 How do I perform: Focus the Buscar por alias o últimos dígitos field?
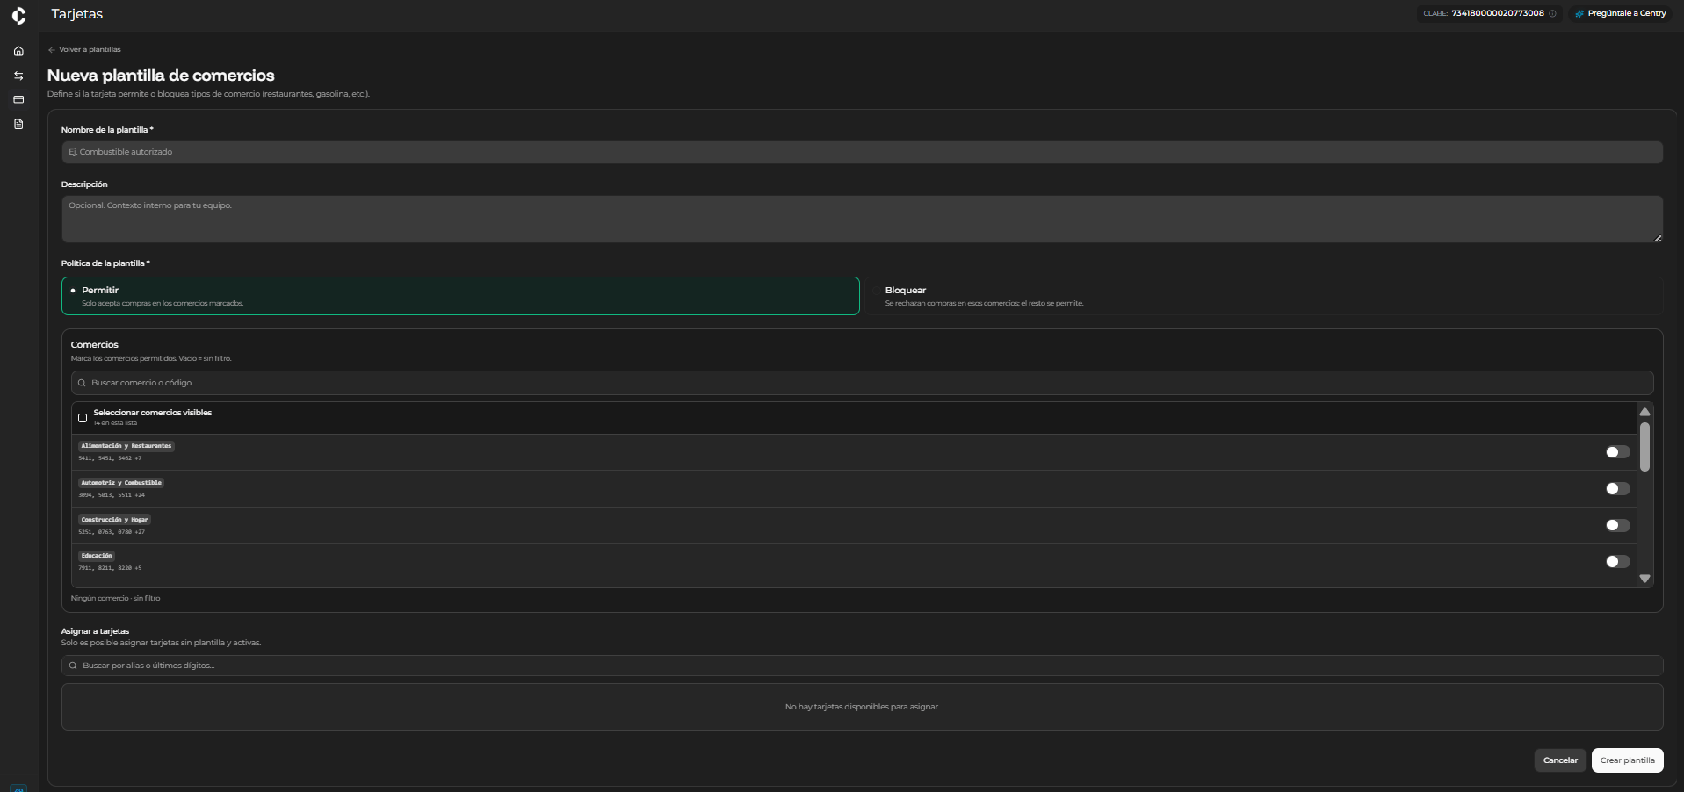tap(862, 666)
